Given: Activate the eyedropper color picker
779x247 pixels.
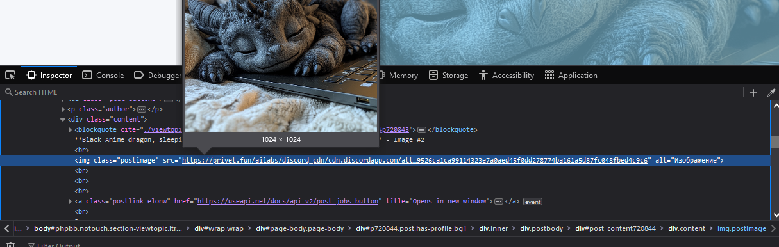Looking at the screenshot, I should [771, 92].
